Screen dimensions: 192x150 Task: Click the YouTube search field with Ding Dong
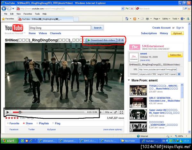60,28
